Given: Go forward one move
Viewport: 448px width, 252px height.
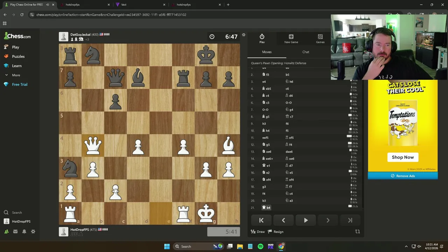Looking at the screenshot, I should tap(328, 220).
